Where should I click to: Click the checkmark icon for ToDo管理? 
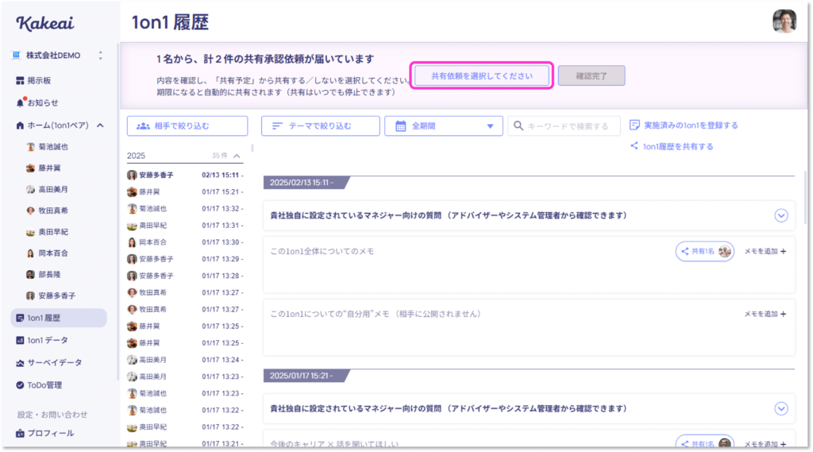click(x=20, y=385)
